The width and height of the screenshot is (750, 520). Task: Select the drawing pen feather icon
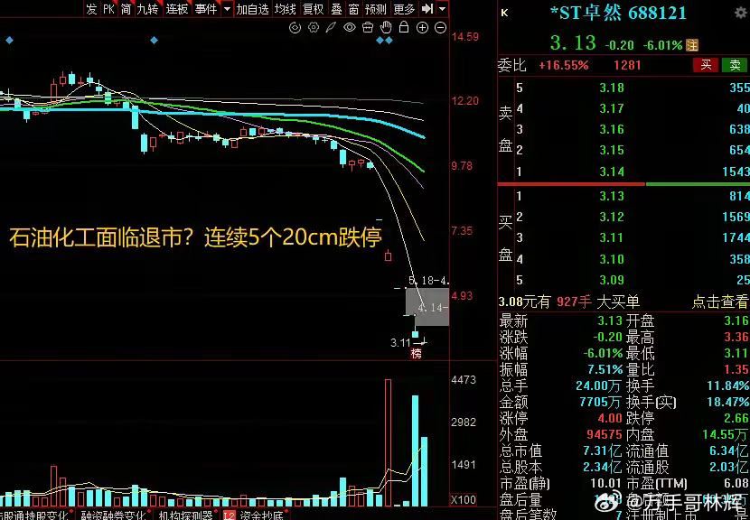pyautogui.click(x=331, y=28)
